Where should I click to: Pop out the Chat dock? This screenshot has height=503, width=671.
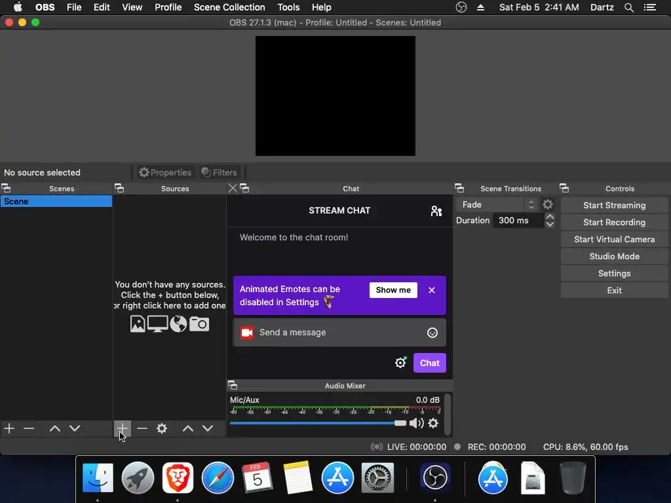pos(244,188)
